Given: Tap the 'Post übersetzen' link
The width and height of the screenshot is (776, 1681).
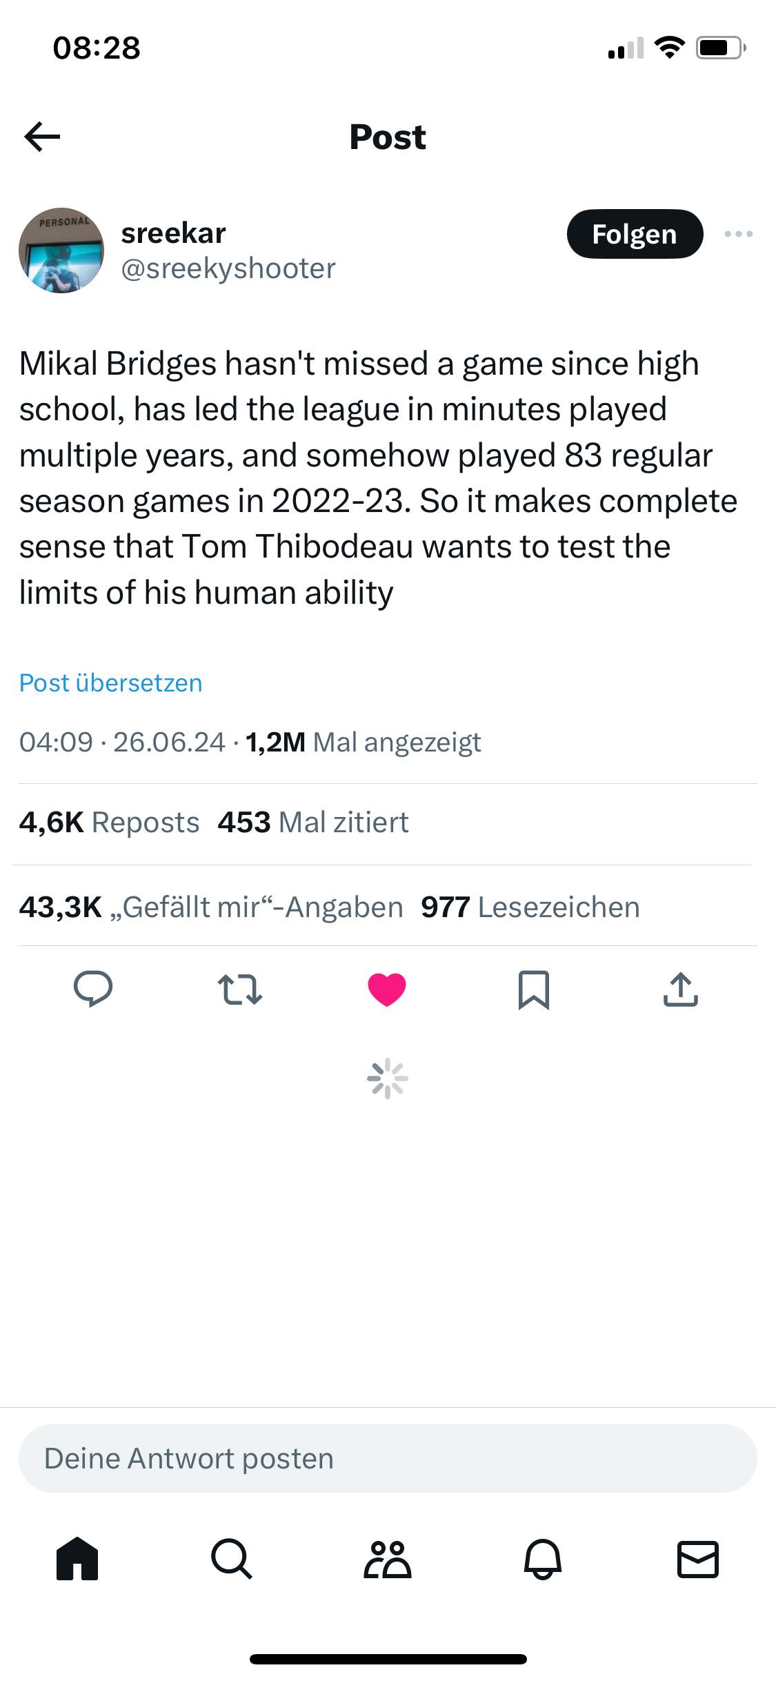Looking at the screenshot, I should 111,682.
